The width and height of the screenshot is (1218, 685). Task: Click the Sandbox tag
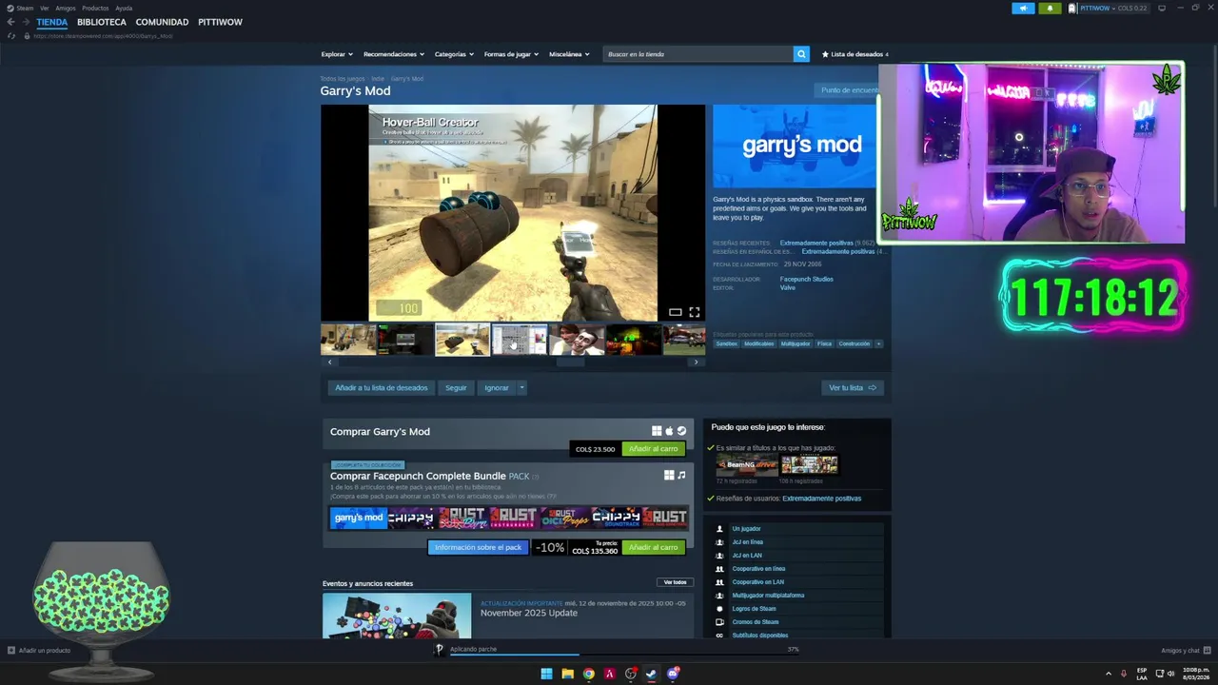(x=727, y=343)
